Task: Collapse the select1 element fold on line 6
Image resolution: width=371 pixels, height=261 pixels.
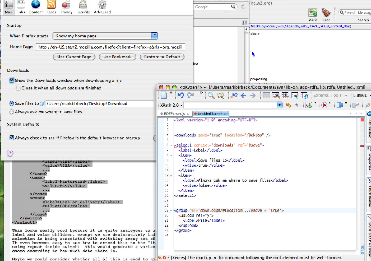Action: (171, 145)
